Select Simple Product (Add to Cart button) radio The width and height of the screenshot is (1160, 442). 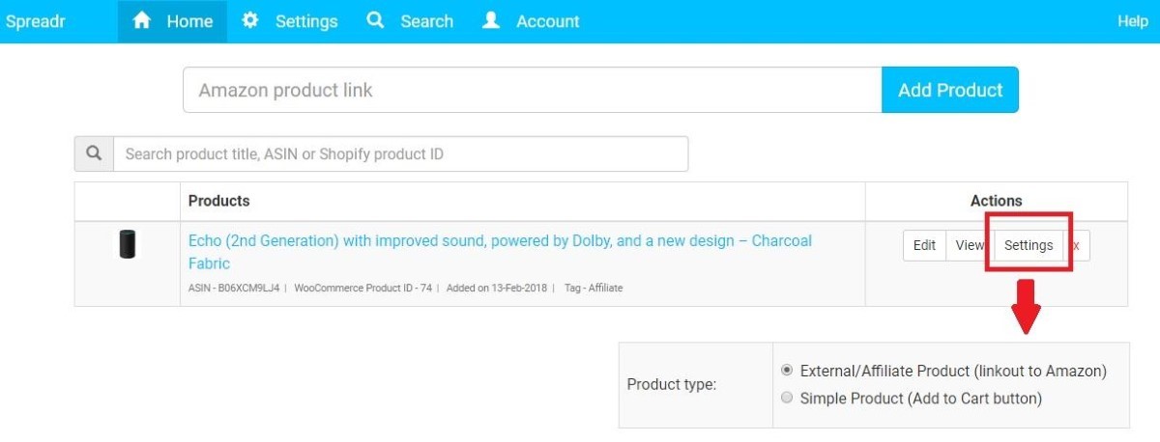787,398
